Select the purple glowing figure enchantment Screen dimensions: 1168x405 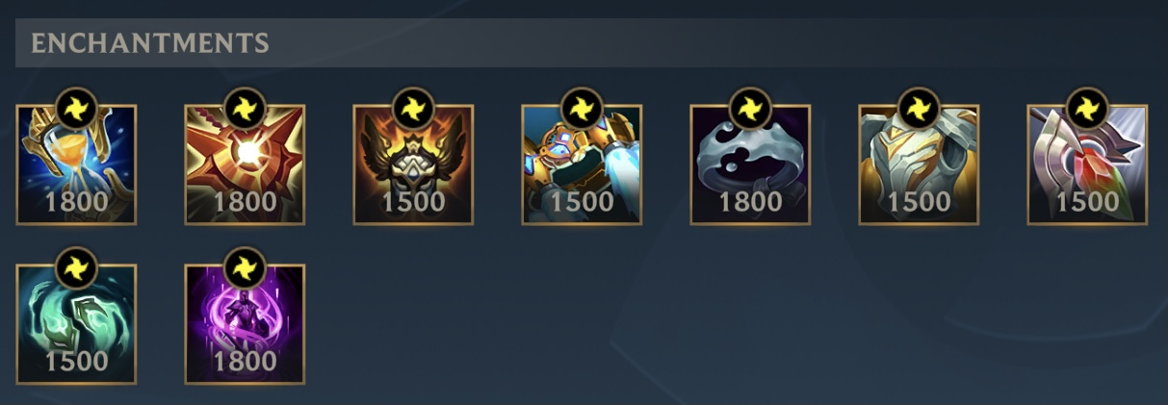click(x=245, y=324)
